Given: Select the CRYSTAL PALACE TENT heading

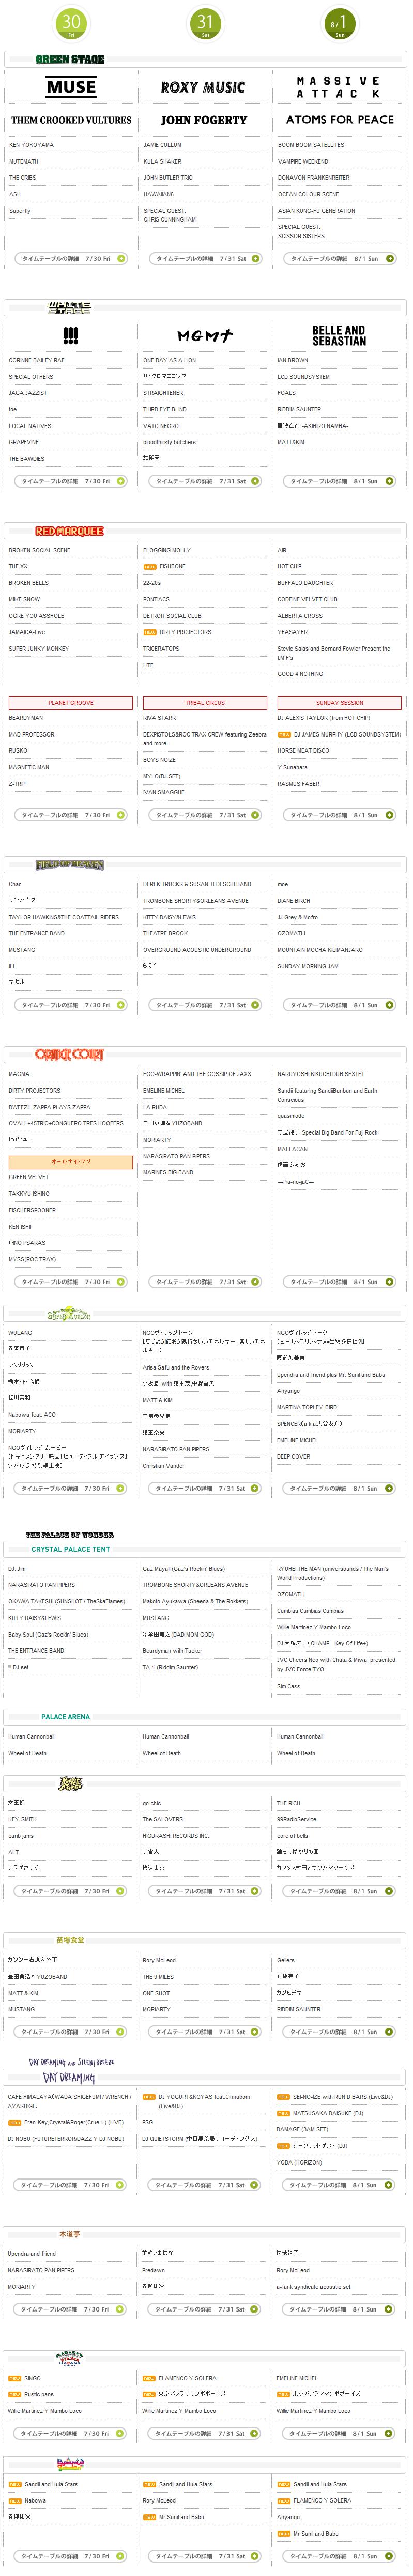Looking at the screenshot, I should pos(71,1549).
